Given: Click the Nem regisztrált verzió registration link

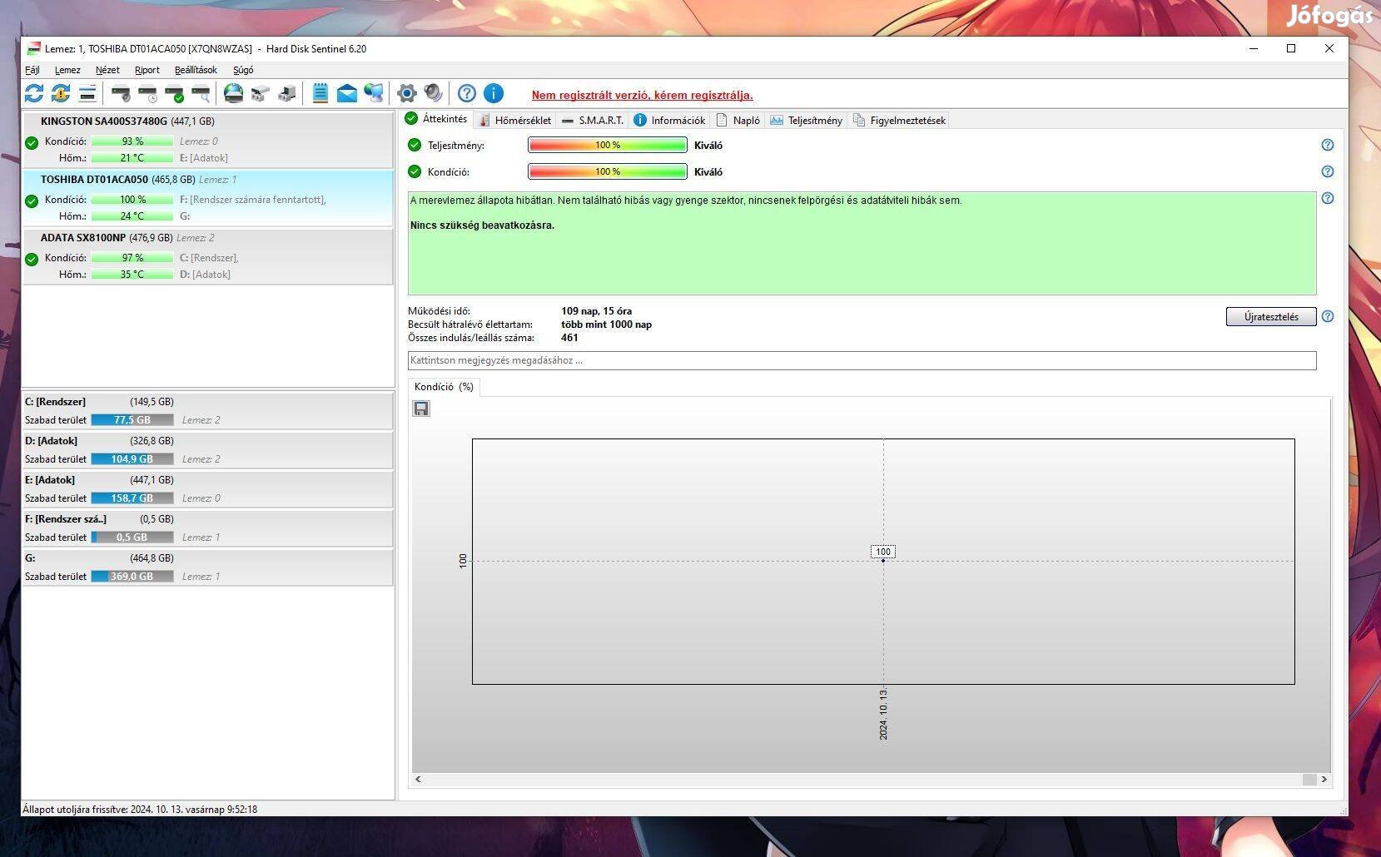Looking at the screenshot, I should point(642,96).
